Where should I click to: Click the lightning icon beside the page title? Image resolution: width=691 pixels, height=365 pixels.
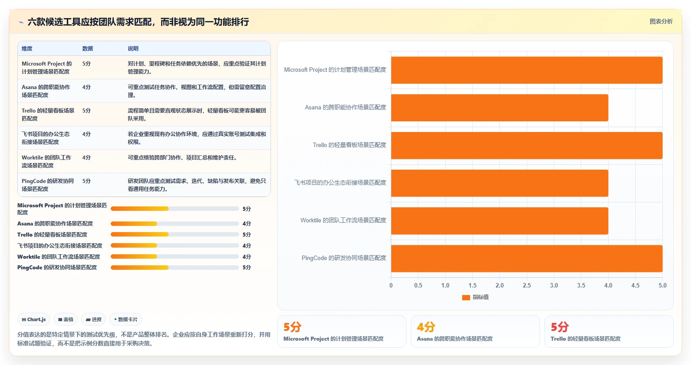(21, 22)
